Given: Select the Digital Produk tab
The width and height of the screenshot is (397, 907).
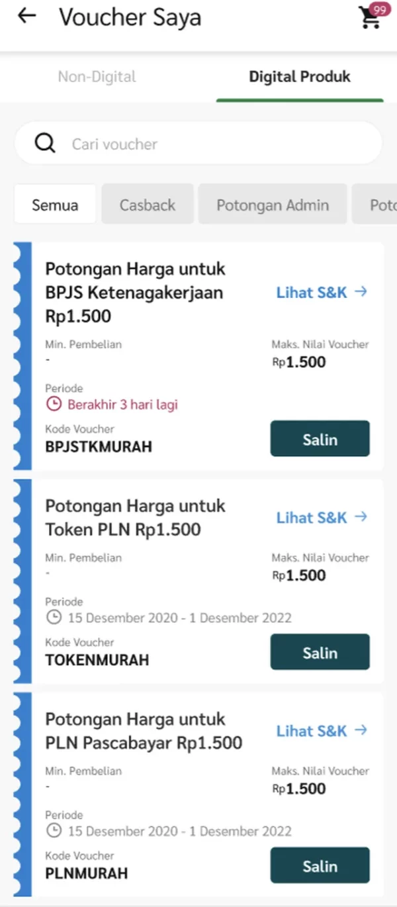Looking at the screenshot, I should click(x=300, y=77).
